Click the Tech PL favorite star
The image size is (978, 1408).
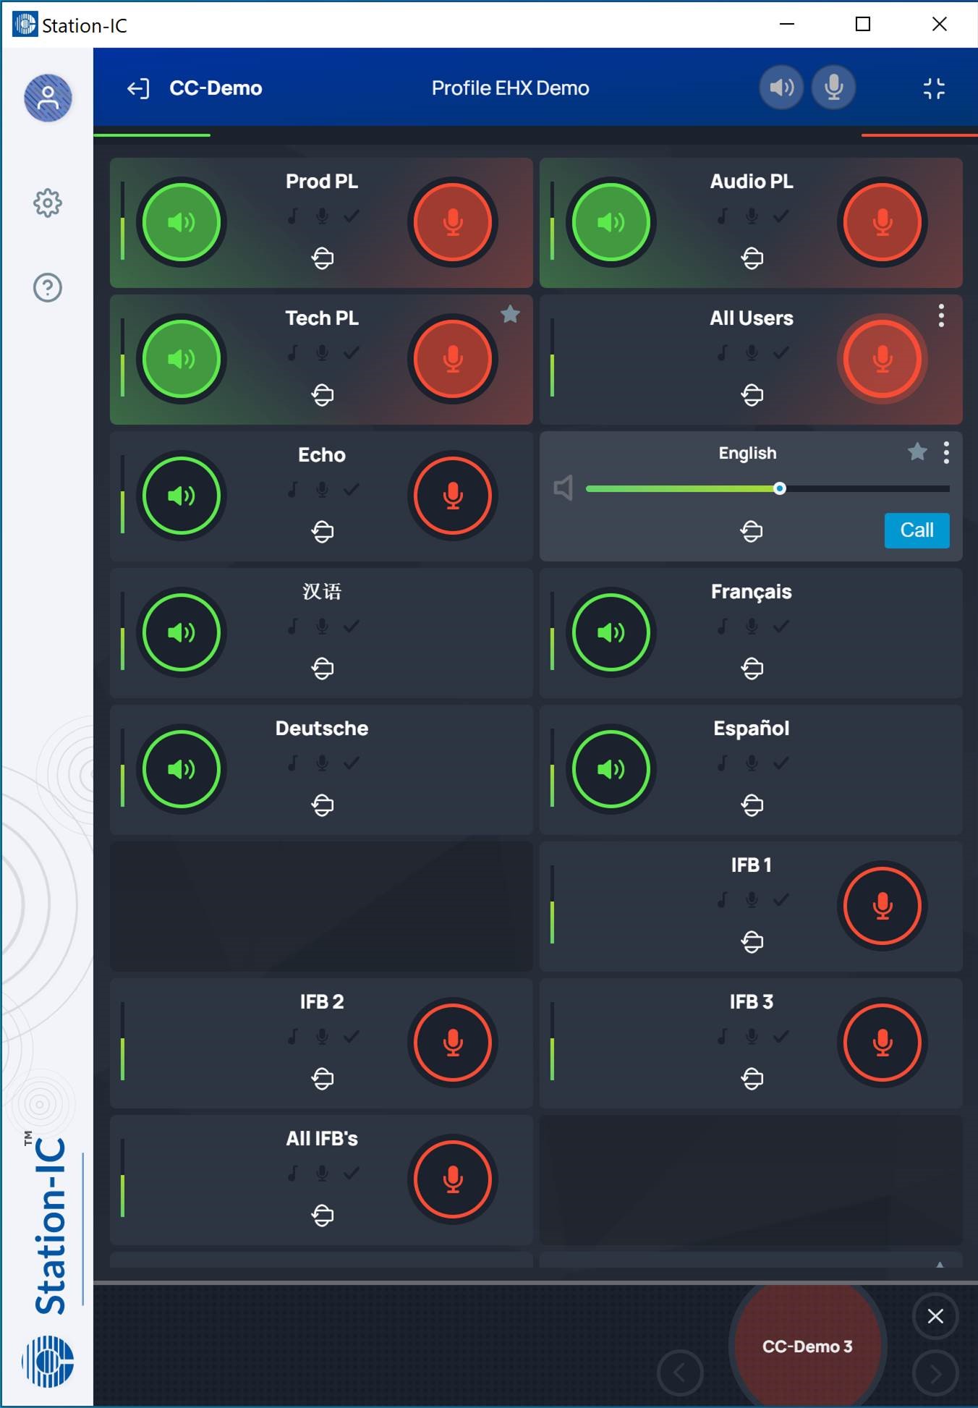coord(510,314)
